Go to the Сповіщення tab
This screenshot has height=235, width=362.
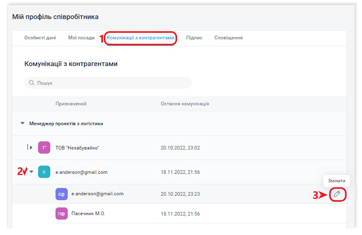(x=228, y=38)
